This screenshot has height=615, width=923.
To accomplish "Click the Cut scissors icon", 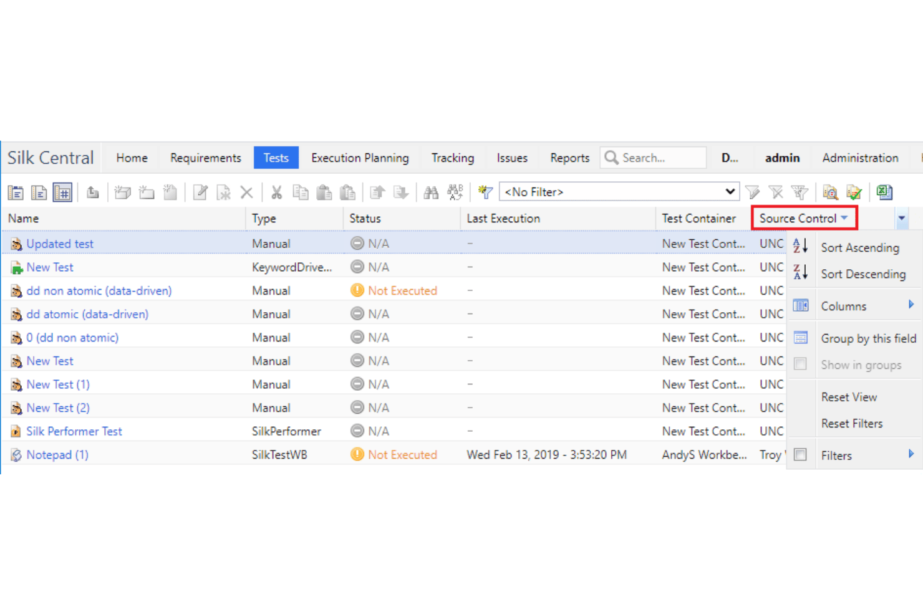I will pos(277,193).
